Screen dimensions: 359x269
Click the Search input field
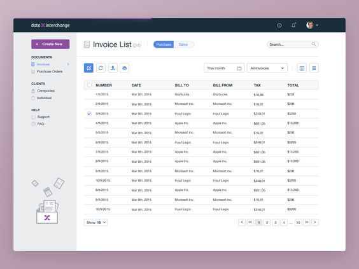coord(293,44)
